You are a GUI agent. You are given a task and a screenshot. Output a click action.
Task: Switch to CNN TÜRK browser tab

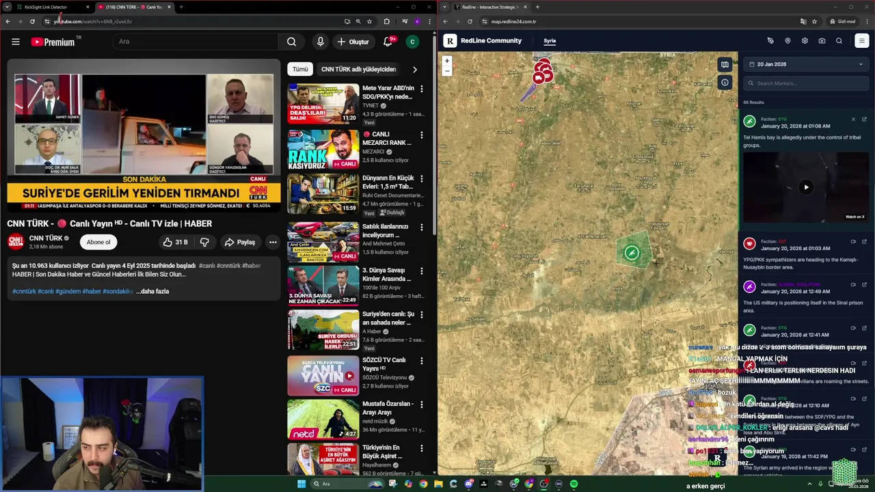[133, 7]
